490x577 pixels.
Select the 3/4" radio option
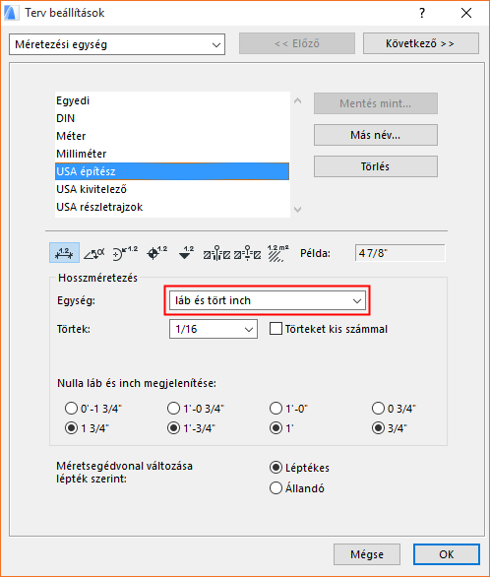[378, 428]
